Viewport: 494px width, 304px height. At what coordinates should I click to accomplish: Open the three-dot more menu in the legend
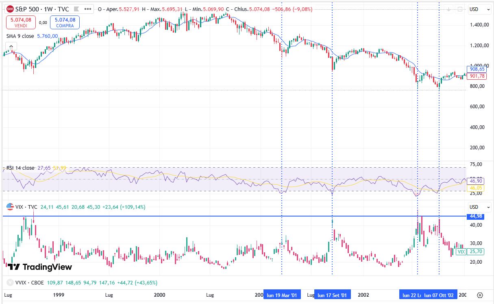[x=87, y=9]
